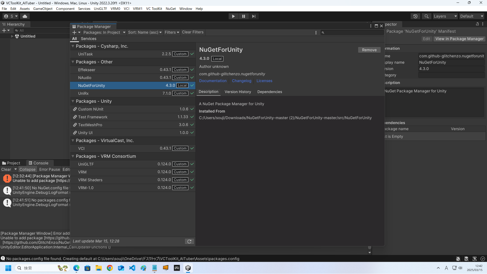Open Windows Start menu
The width and height of the screenshot is (487, 274).
(x=8, y=268)
